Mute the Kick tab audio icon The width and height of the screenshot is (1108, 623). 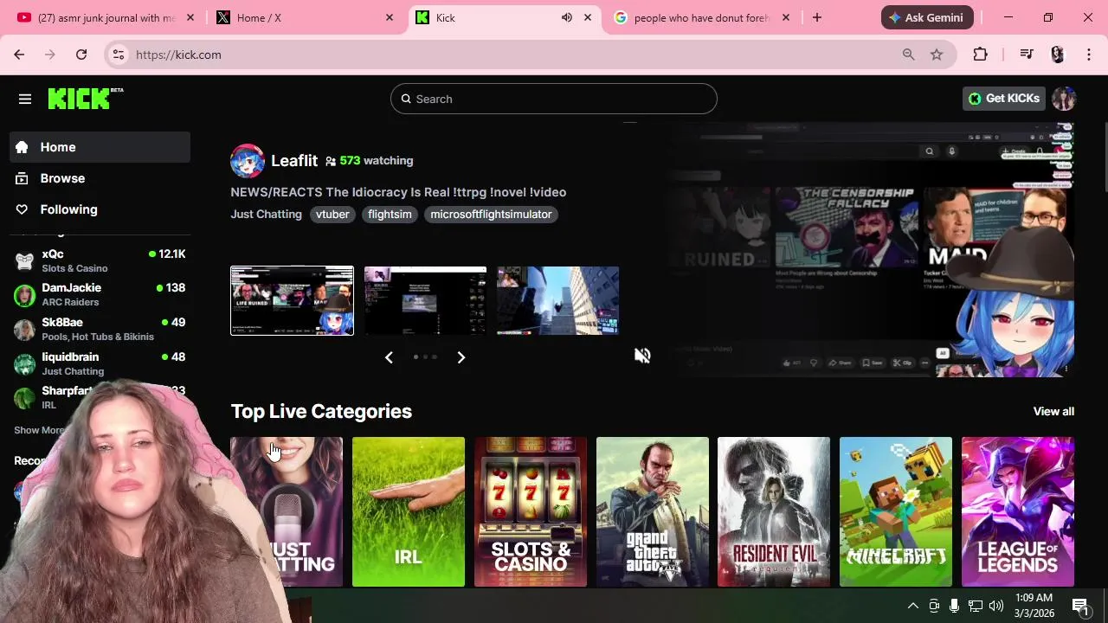[567, 17]
